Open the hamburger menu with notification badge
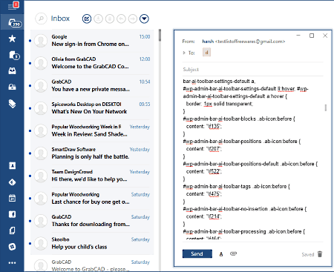The height and width of the screenshot is (272, 334). pos(13,5)
